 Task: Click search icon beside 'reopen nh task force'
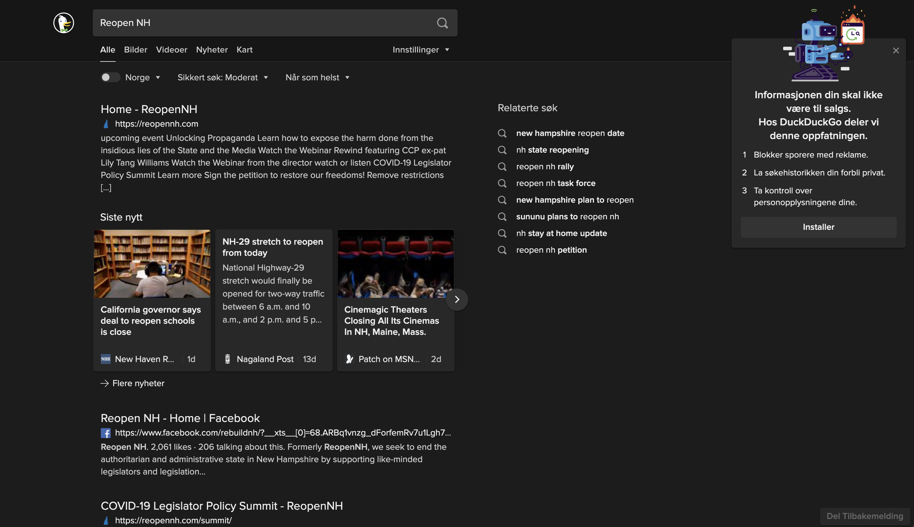pyautogui.click(x=502, y=183)
